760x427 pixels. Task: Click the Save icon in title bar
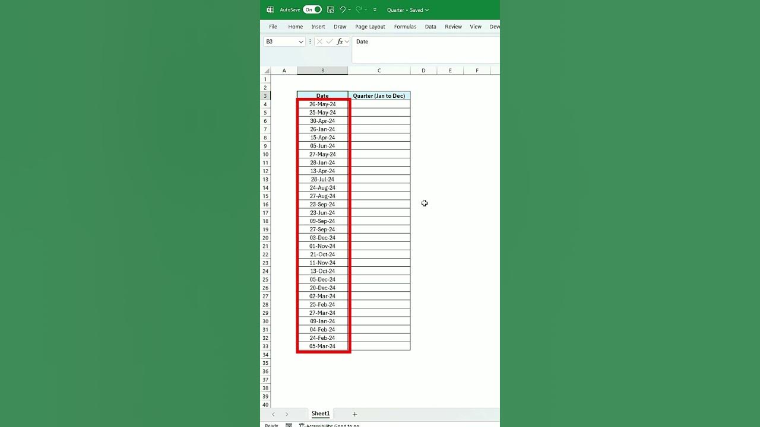coord(331,9)
